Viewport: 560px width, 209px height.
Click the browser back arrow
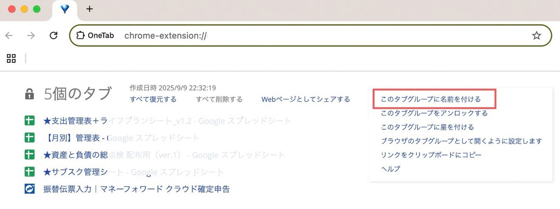click(9, 36)
